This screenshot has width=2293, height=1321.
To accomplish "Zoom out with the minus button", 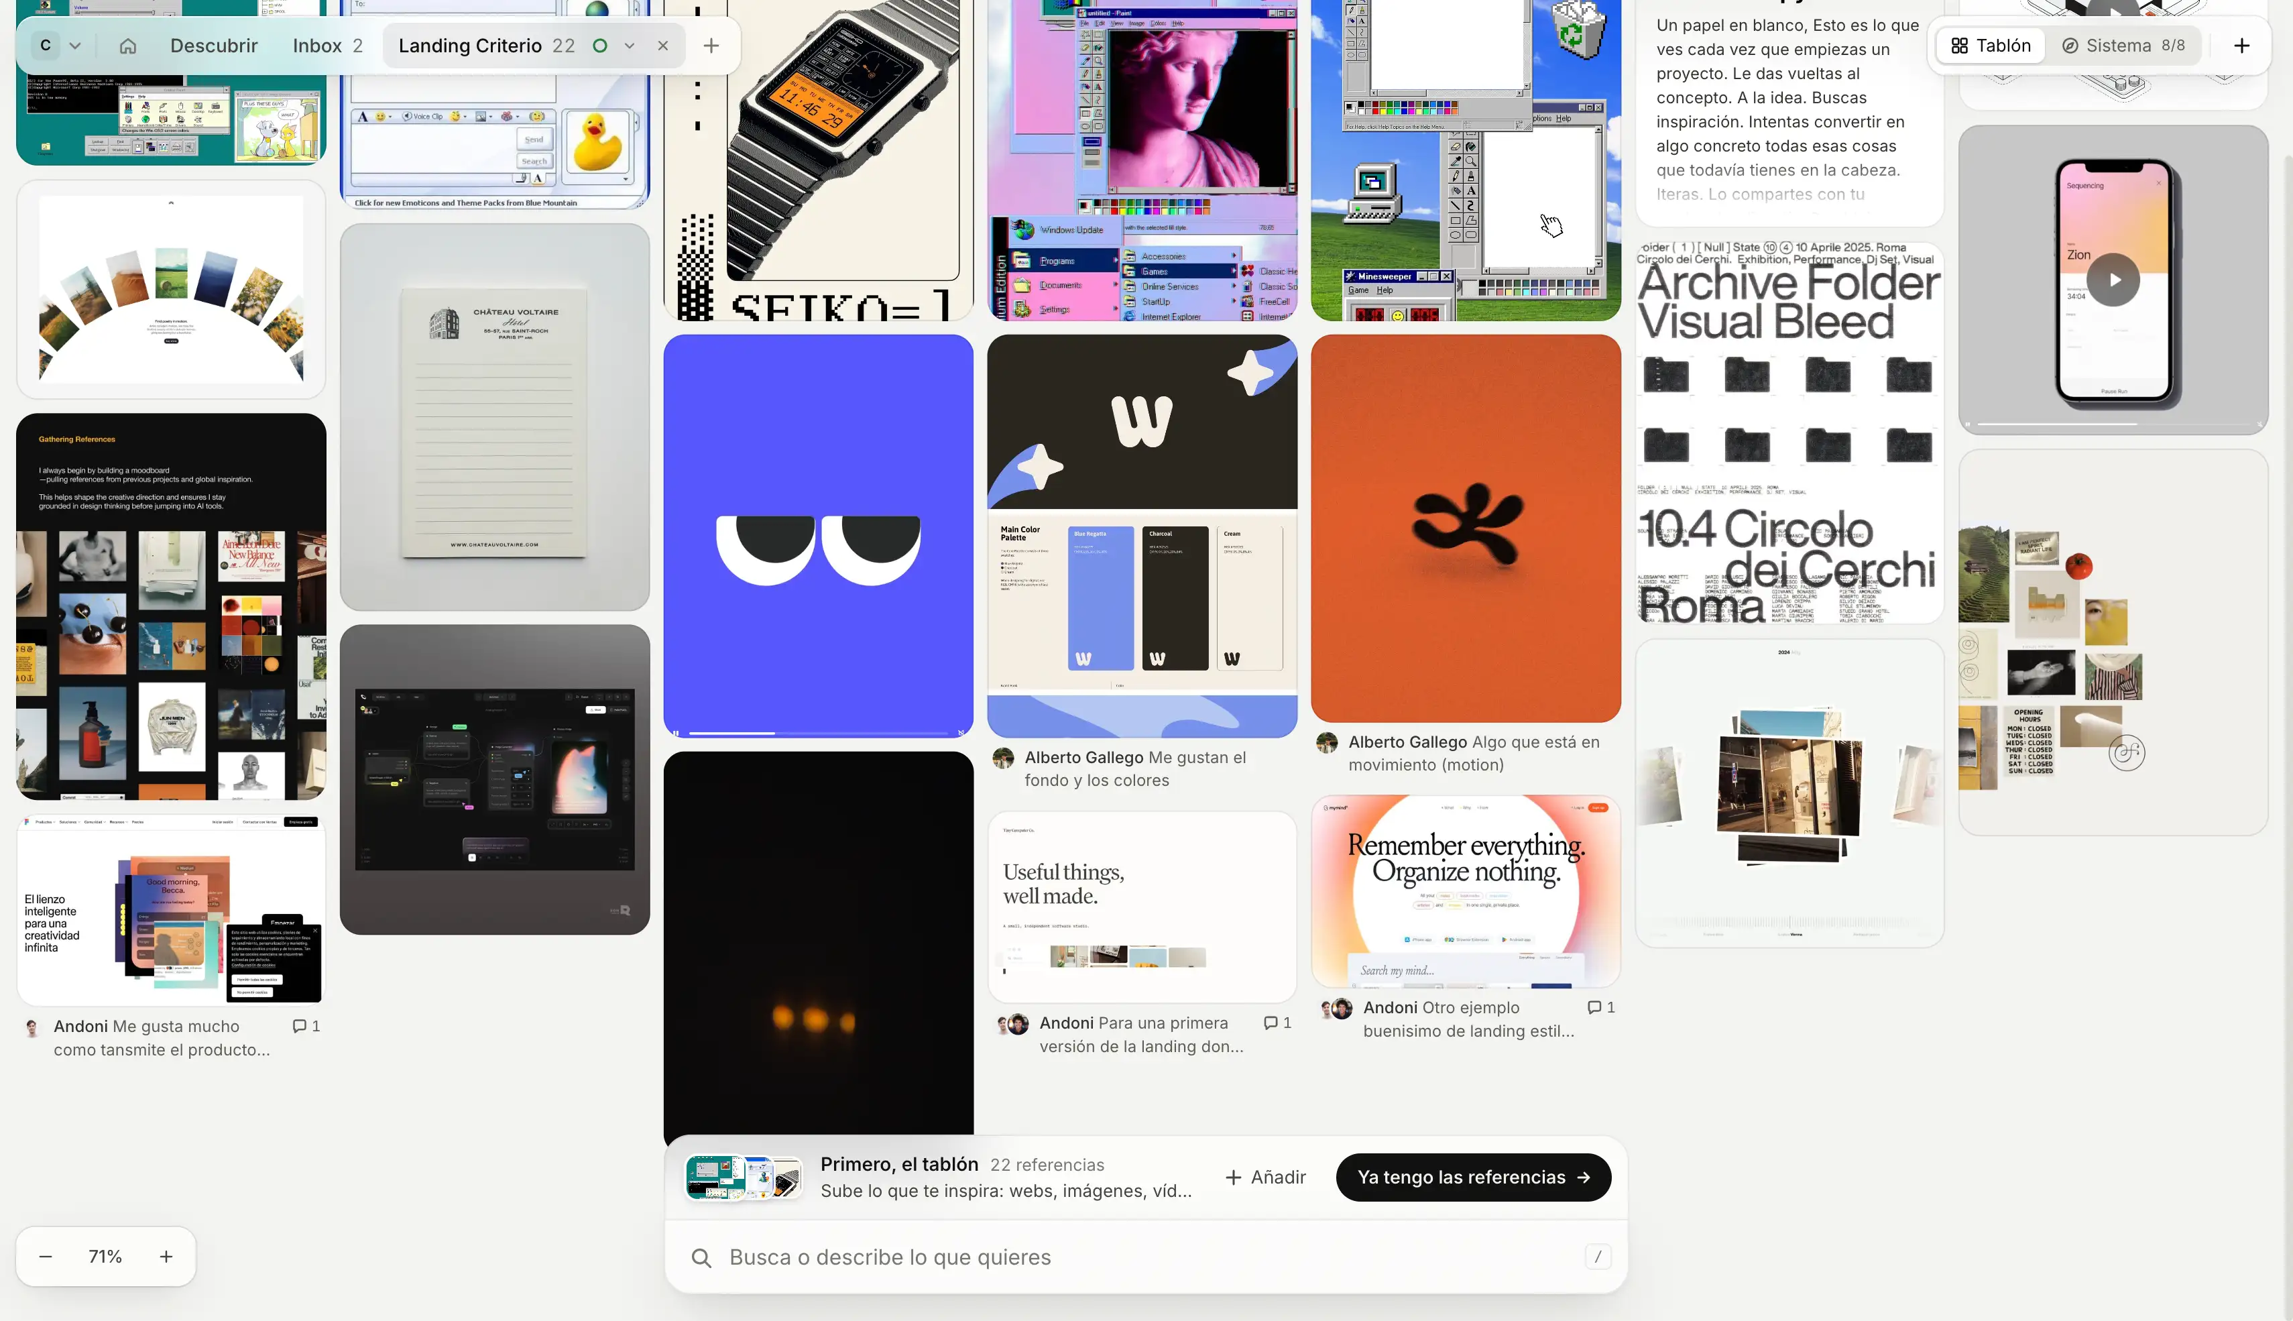I will pyautogui.click(x=46, y=1257).
